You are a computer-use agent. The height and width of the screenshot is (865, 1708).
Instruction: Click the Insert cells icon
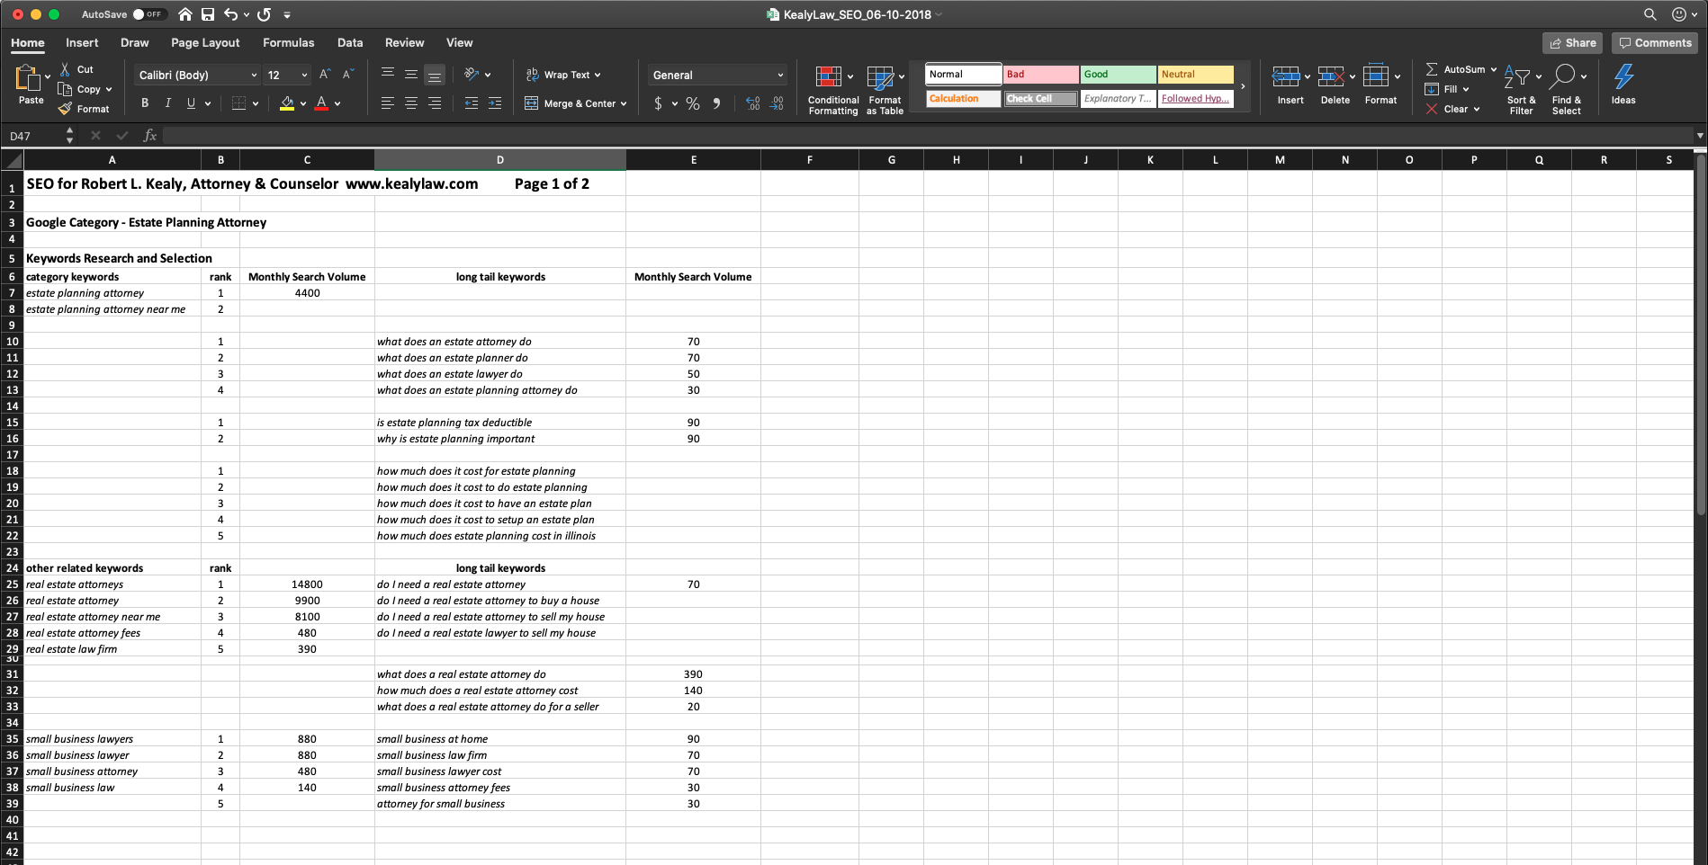(x=1285, y=77)
